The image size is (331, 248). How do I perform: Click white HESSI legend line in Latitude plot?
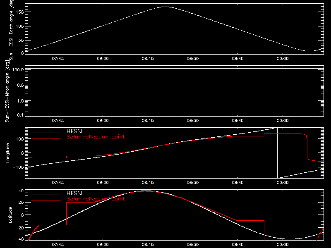[46, 195]
